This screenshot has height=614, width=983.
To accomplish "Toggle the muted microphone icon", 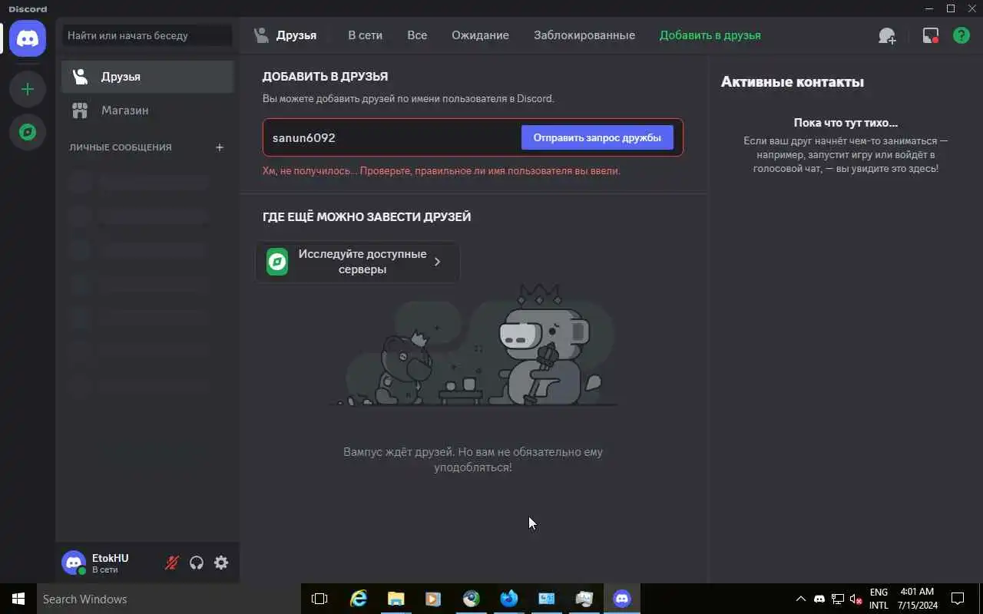I will click(x=172, y=563).
